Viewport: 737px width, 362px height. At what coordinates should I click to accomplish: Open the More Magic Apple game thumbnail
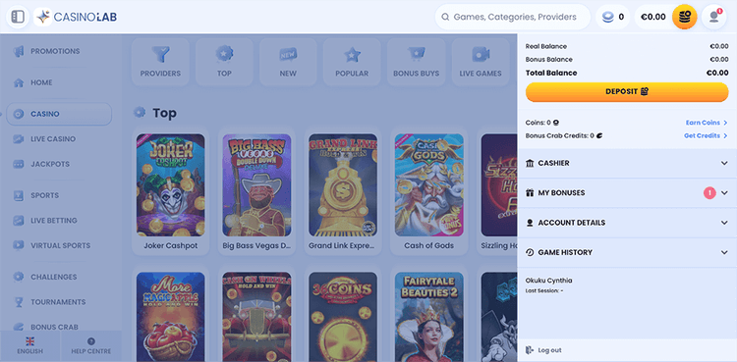click(171, 317)
